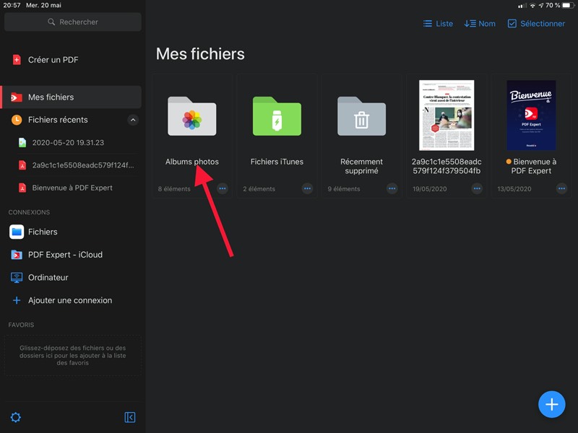
Task: Open PDF Expert - iCloud connection
Action: (x=65, y=255)
